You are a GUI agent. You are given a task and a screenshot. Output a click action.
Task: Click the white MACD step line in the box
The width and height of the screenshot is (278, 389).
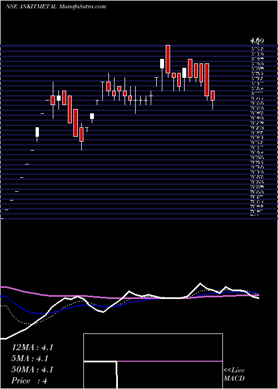(x=101, y=375)
